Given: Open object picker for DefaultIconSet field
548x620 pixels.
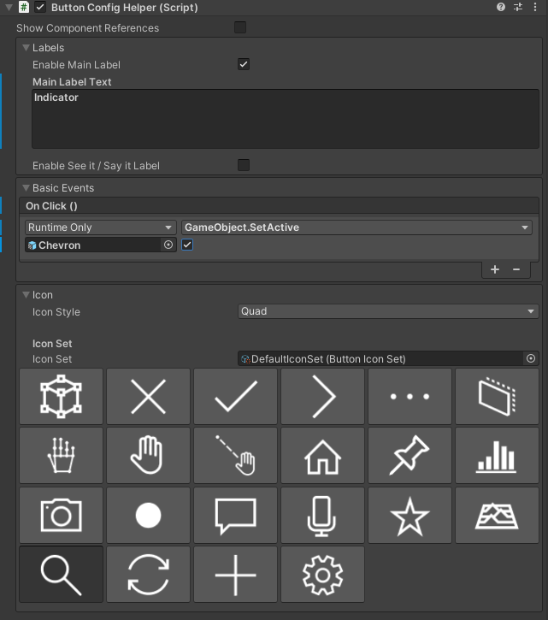Looking at the screenshot, I should pos(531,358).
